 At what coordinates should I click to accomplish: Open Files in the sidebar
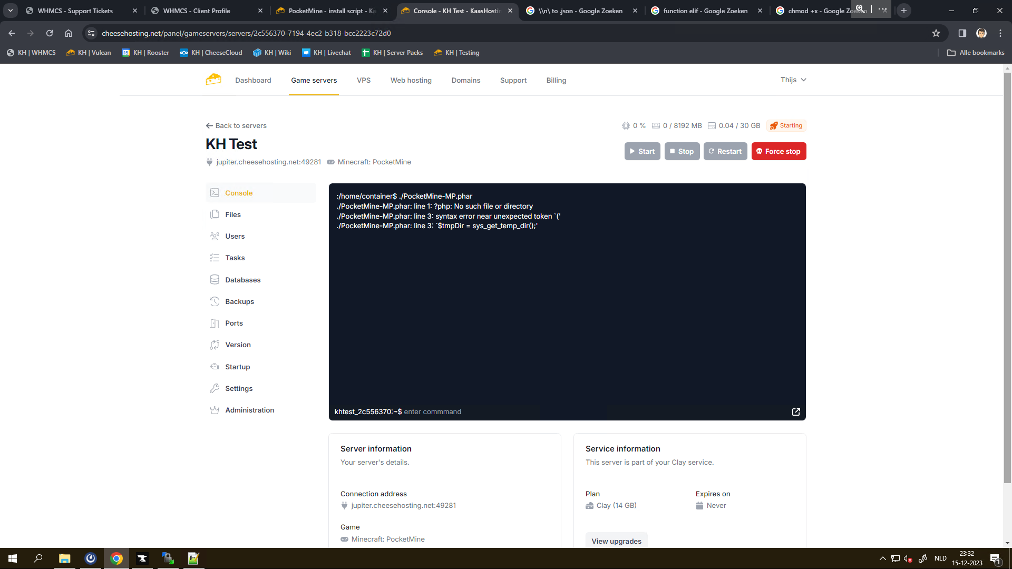tap(232, 214)
